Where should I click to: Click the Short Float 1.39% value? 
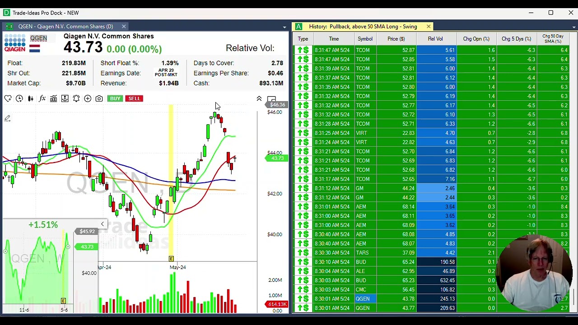(170, 63)
